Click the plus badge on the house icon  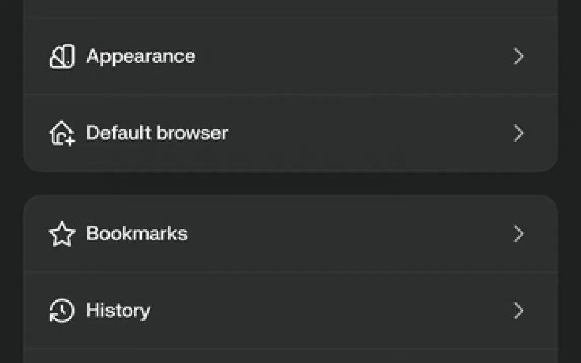pos(70,141)
